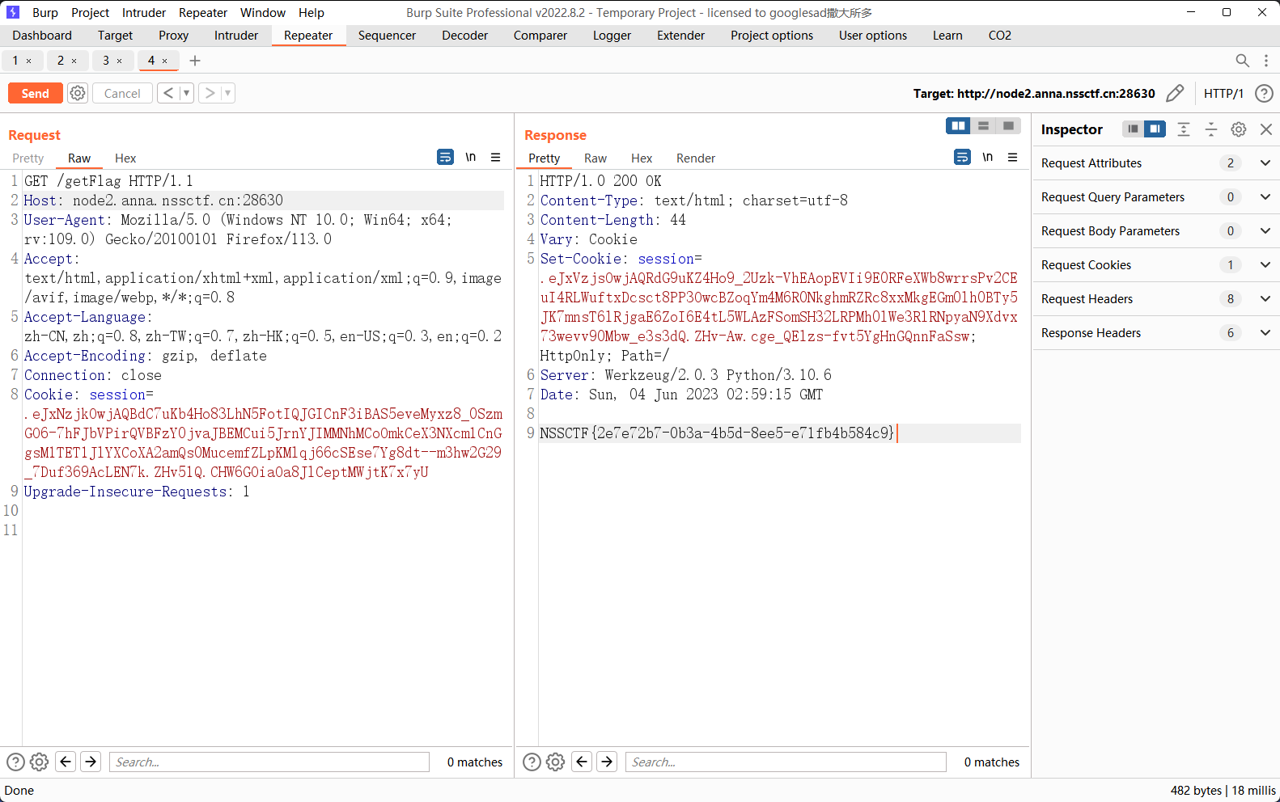Open the Burp menu
Image resolution: width=1280 pixels, height=802 pixels.
(45, 13)
